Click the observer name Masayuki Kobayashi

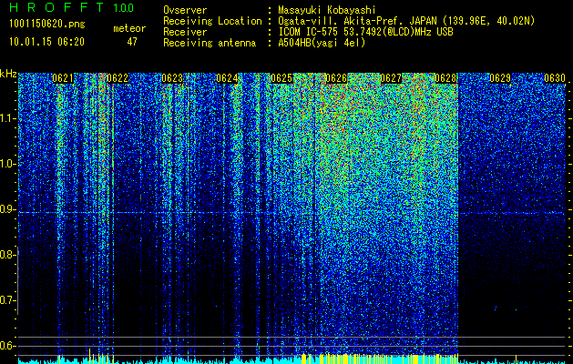pos(327,10)
